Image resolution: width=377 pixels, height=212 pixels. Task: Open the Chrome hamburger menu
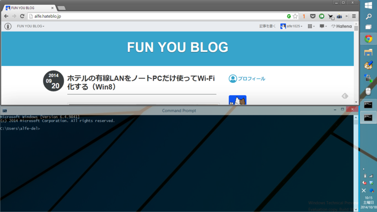tap(354, 16)
